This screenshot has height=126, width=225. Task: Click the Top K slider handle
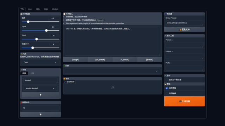37,39
